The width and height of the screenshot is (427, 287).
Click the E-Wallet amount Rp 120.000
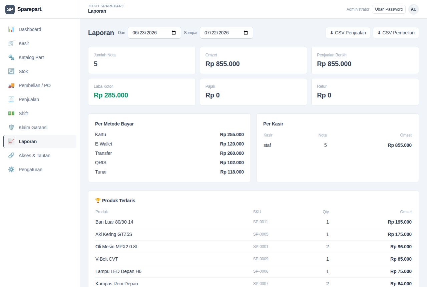232,144
